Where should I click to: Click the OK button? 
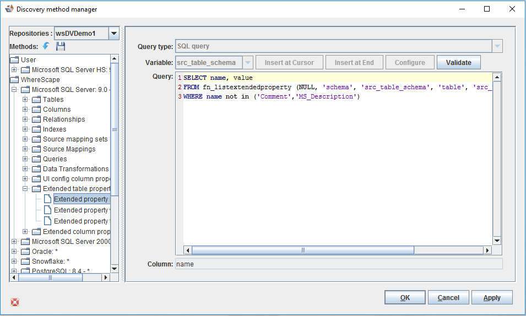pos(405,298)
